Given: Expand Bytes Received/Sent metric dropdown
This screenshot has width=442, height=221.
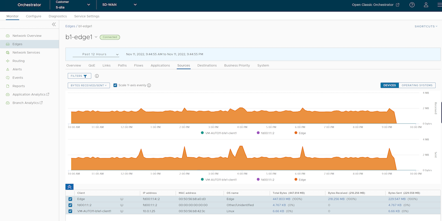Looking at the screenshot, I should 89,85.
